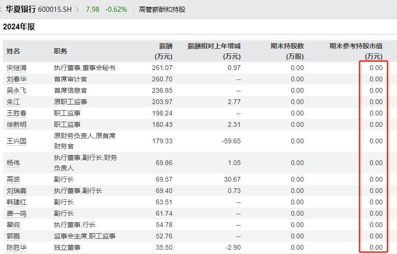Screen dimensions: 397x254
Task: Click salary change value 2.31
Action: (234, 124)
